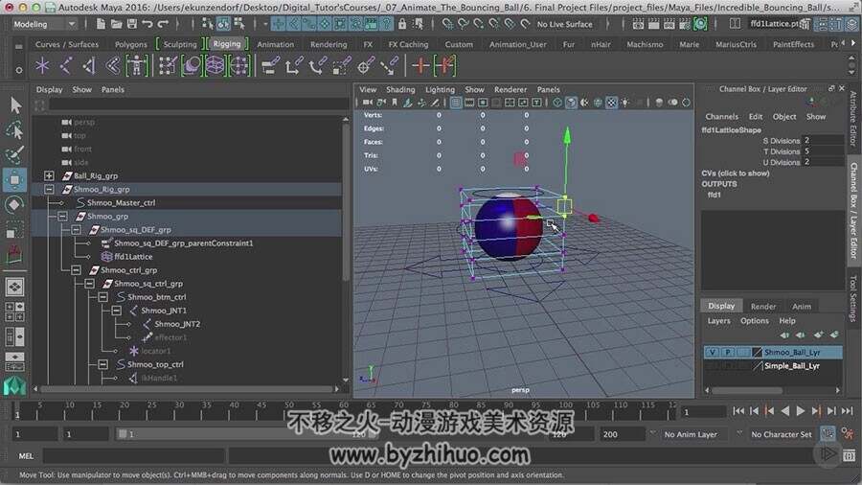Screen dimensions: 862x485
Task: Click the Create Lattice shelf icon
Action: [x=215, y=66]
